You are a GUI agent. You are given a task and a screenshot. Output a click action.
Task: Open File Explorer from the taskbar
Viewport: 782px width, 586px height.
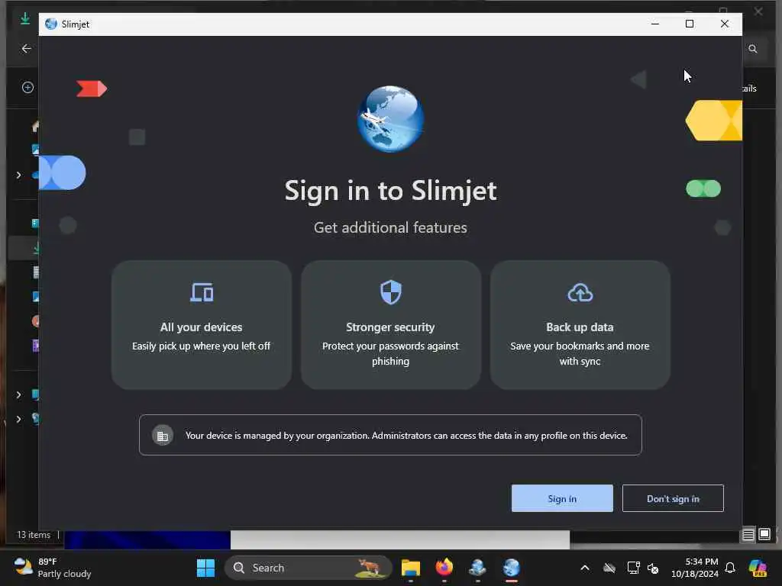(x=411, y=568)
